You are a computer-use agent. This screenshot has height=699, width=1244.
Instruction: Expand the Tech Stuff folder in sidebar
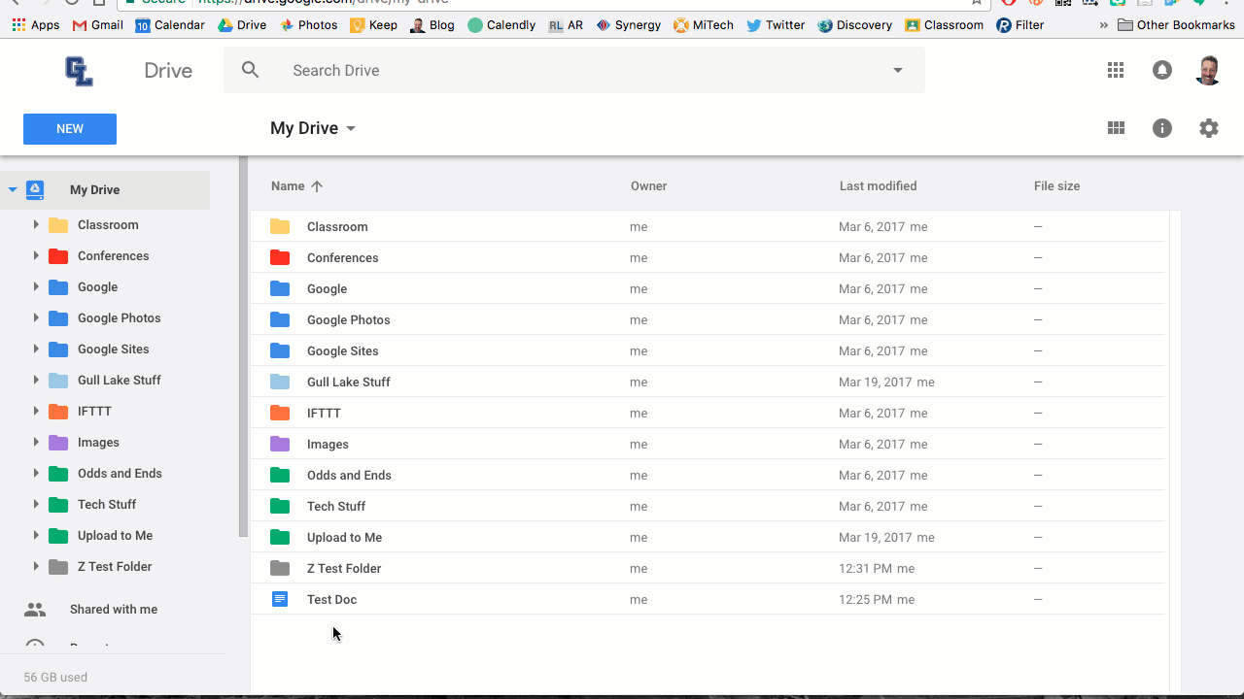pos(36,505)
